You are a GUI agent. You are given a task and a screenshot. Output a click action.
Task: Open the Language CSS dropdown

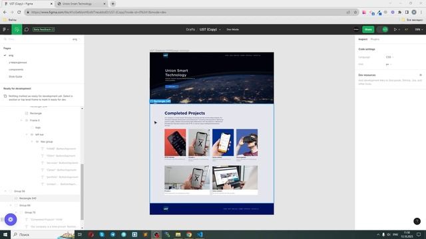click(x=389, y=57)
